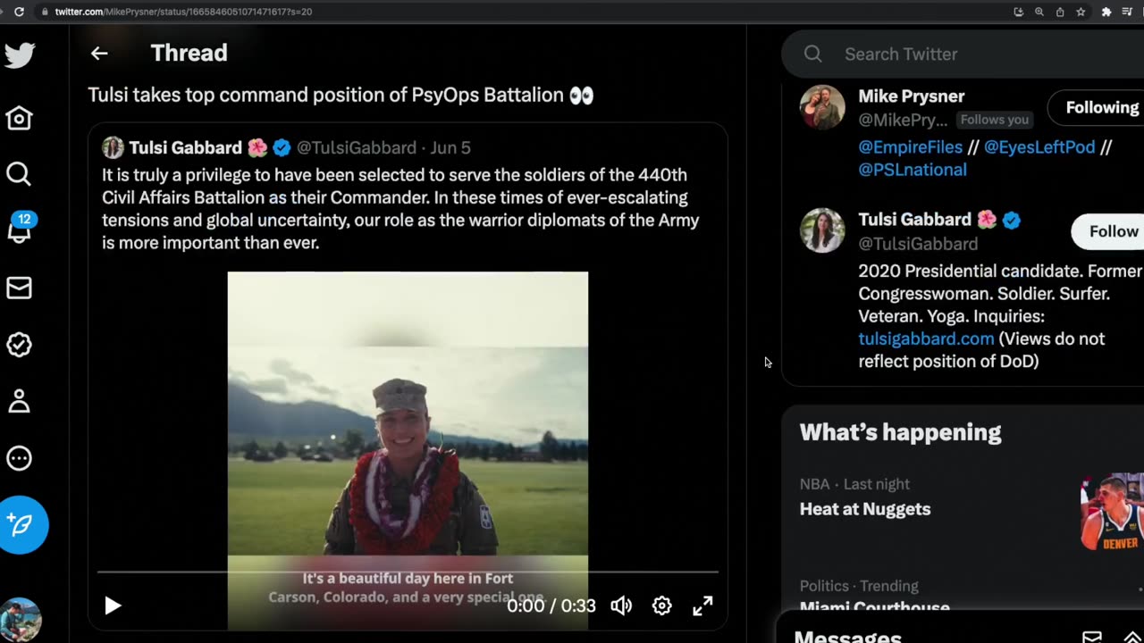Click the Nuggets player thumbnail
Viewport: 1144px width, 643px height.
pyautogui.click(x=1112, y=512)
